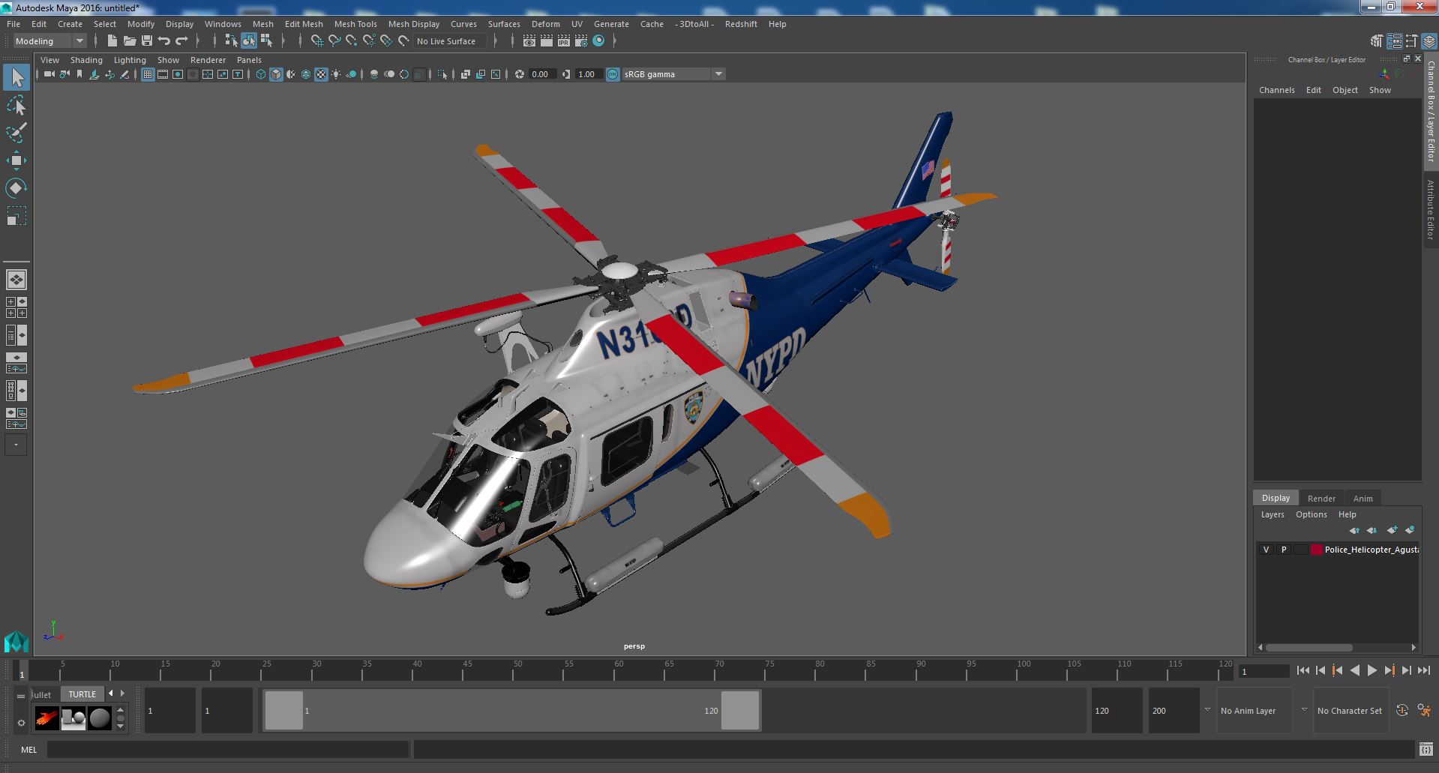Viewport: 1439px width, 773px height.
Task: Open the shelf options menu
Action: pos(21,723)
